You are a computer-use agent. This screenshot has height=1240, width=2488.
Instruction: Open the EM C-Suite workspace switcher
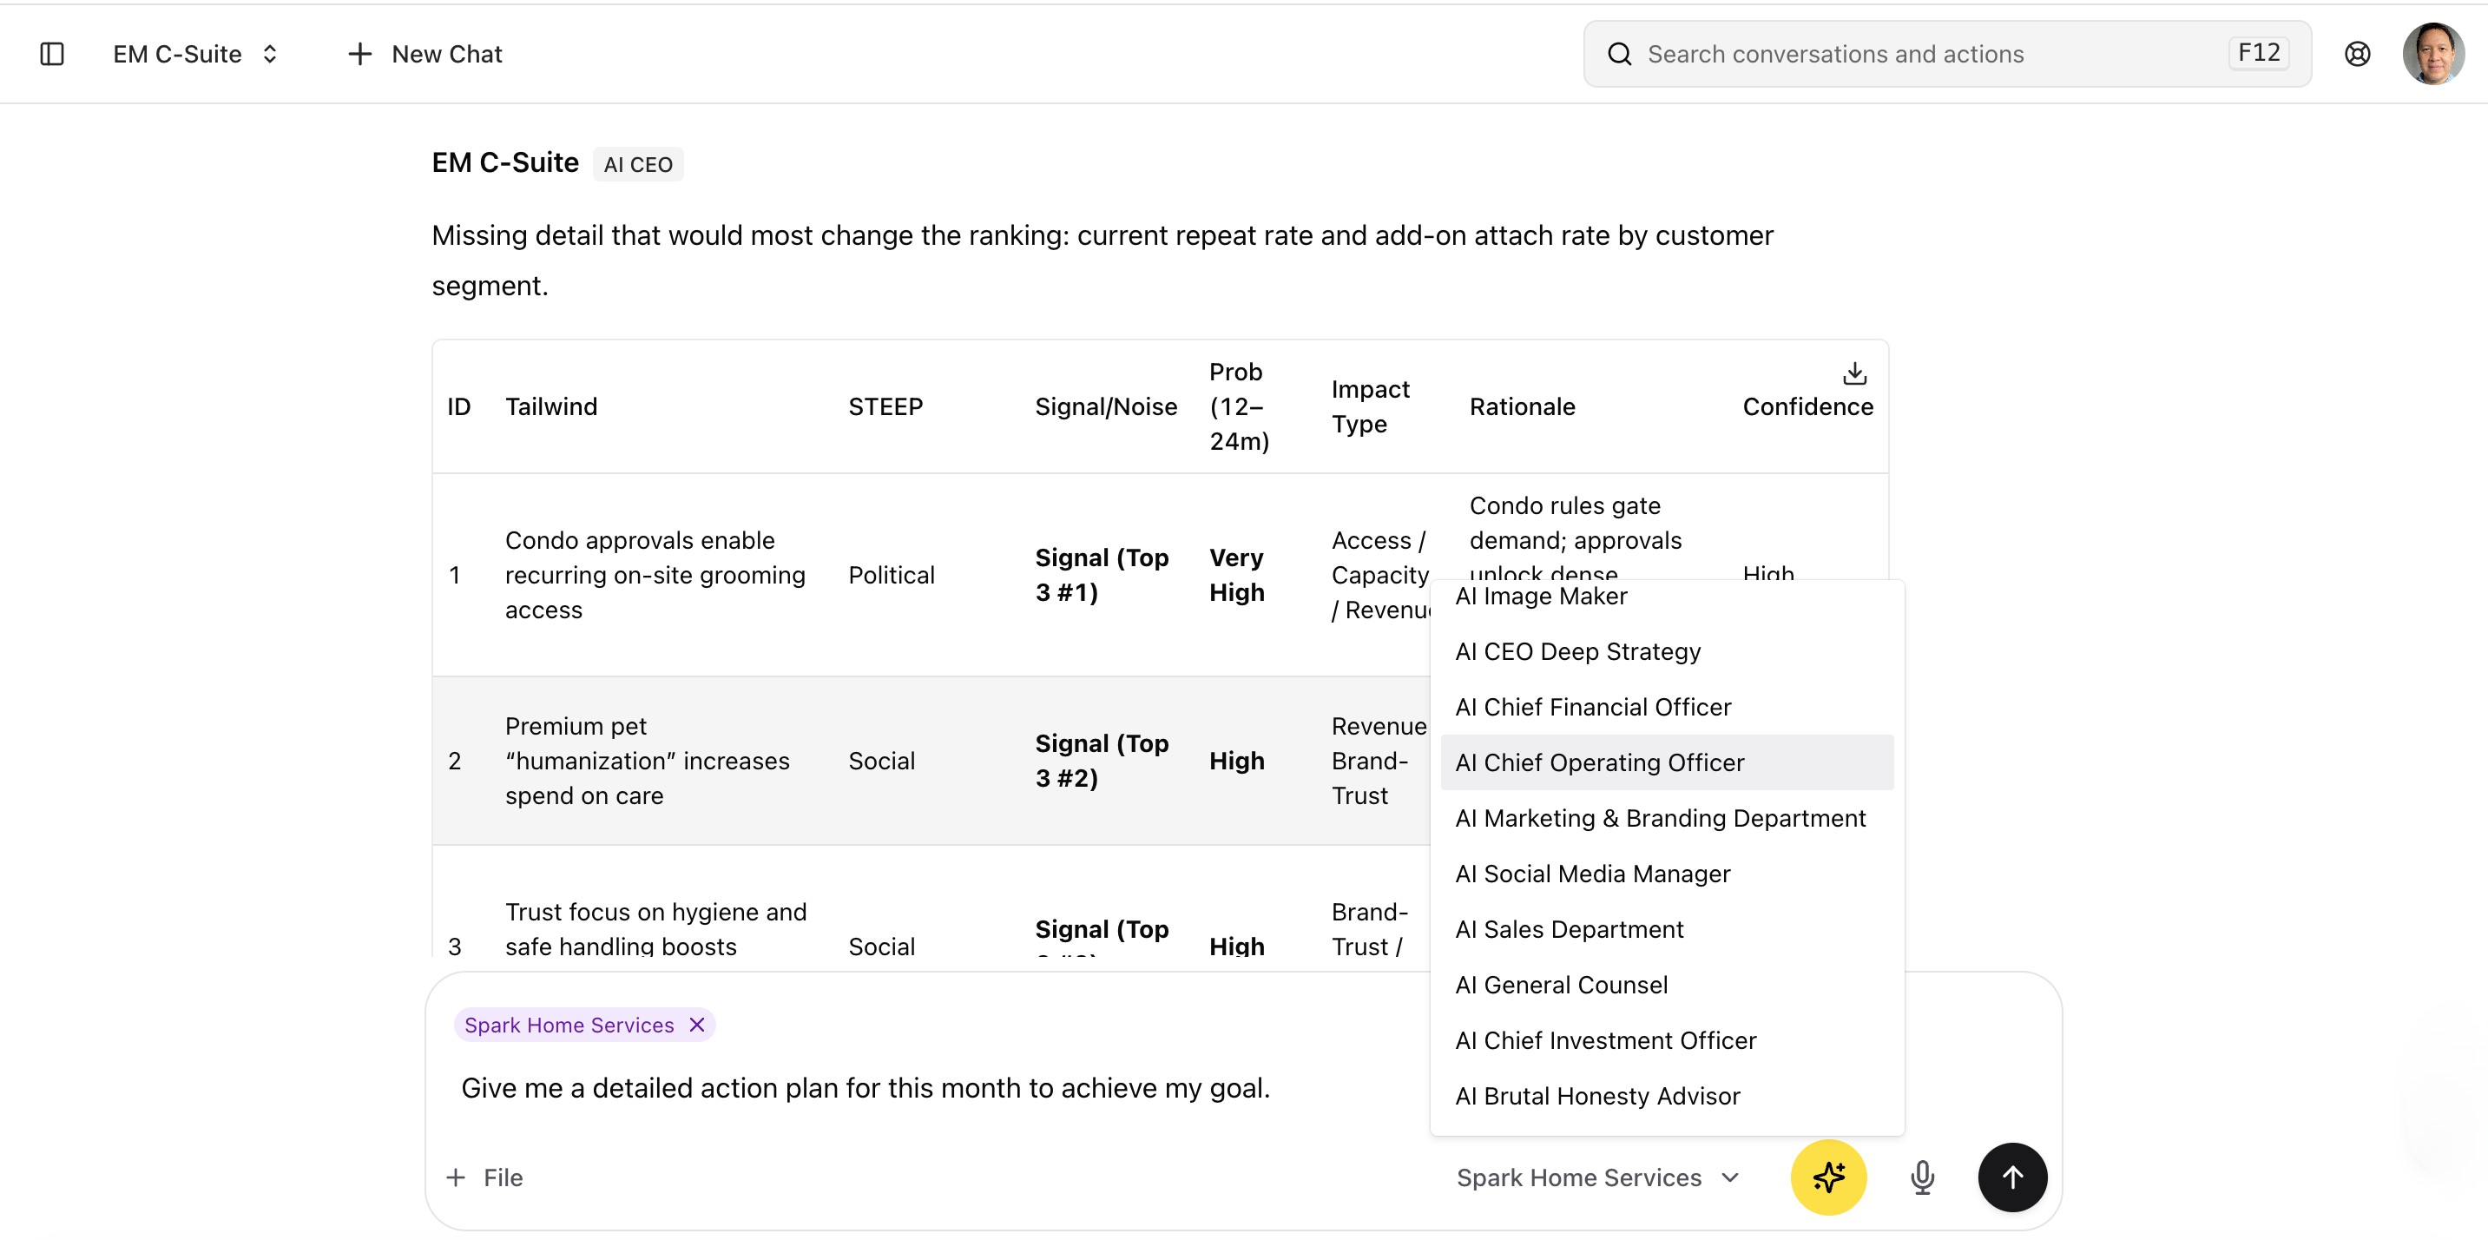click(196, 54)
